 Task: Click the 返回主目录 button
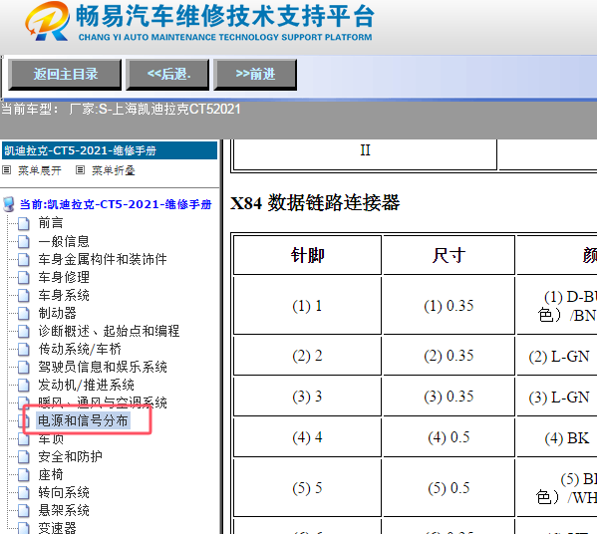pyautogui.click(x=65, y=74)
